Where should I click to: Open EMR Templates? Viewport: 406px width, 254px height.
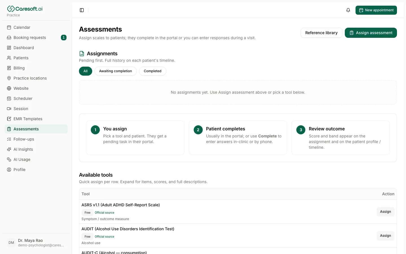point(36,119)
